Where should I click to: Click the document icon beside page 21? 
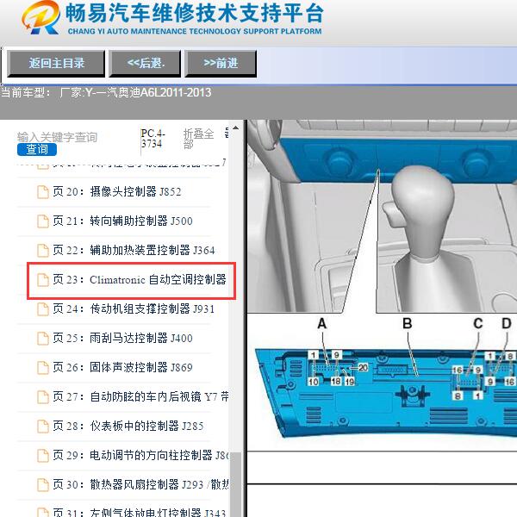pyautogui.click(x=43, y=221)
